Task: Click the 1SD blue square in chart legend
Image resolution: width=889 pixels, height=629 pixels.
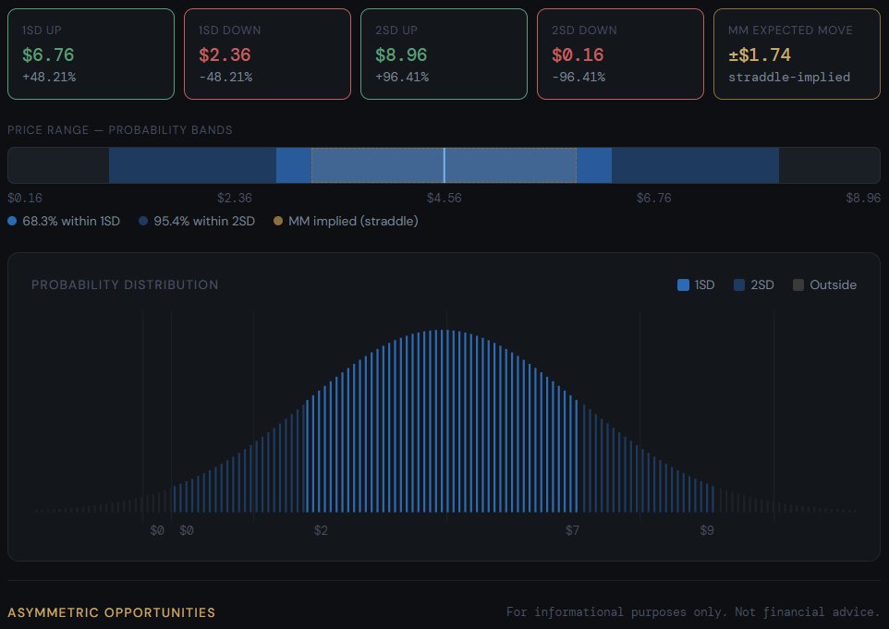Action: (x=683, y=284)
